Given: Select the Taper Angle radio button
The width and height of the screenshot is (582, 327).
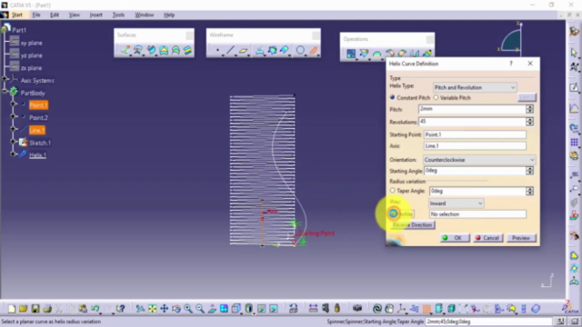Looking at the screenshot, I should click(x=392, y=191).
